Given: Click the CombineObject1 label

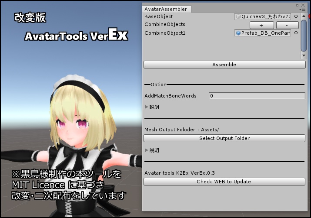Looking at the screenshot, I should [x=165, y=33].
